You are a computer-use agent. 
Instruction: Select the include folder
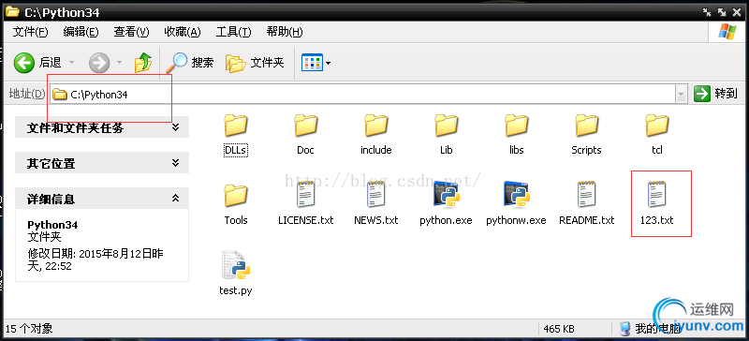coord(376,135)
